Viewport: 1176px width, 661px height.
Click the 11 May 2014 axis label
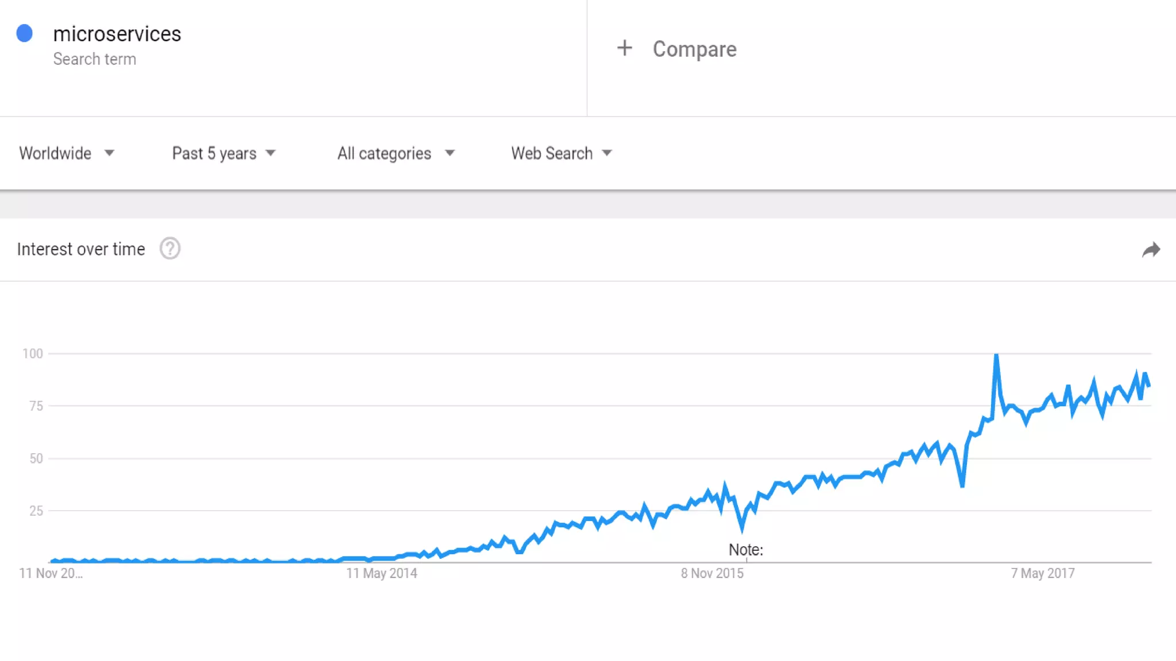click(382, 573)
